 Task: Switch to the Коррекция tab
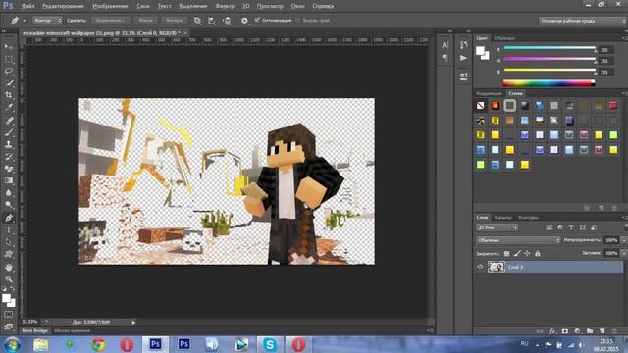click(x=489, y=93)
